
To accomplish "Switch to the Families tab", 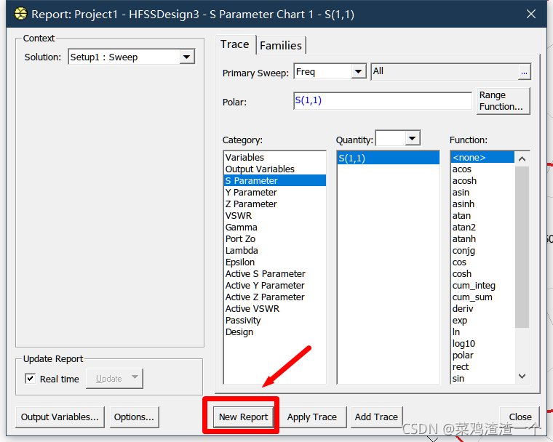I will tap(281, 46).
